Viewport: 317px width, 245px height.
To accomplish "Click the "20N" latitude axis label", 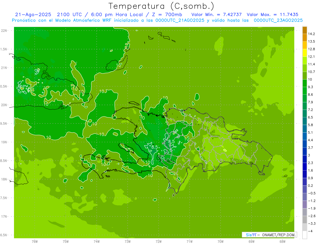I will pyautogui.click(x=4, y=105).
